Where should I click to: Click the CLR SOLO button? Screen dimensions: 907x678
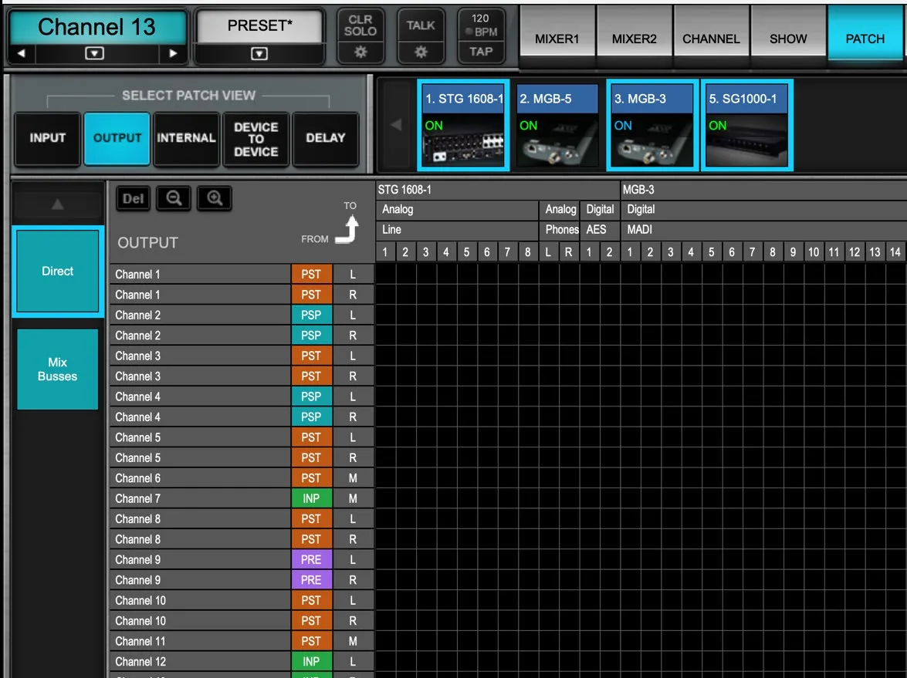click(360, 25)
